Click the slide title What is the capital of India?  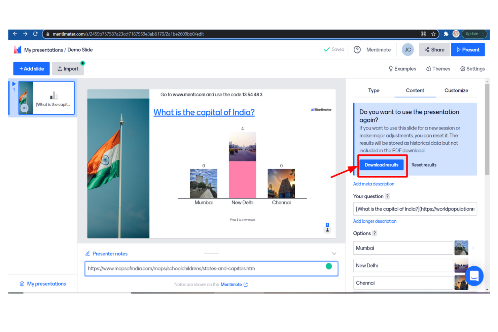pyautogui.click(x=204, y=112)
